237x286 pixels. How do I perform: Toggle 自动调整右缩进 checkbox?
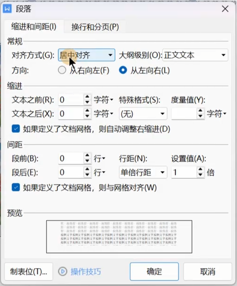click(x=16, y=129)
